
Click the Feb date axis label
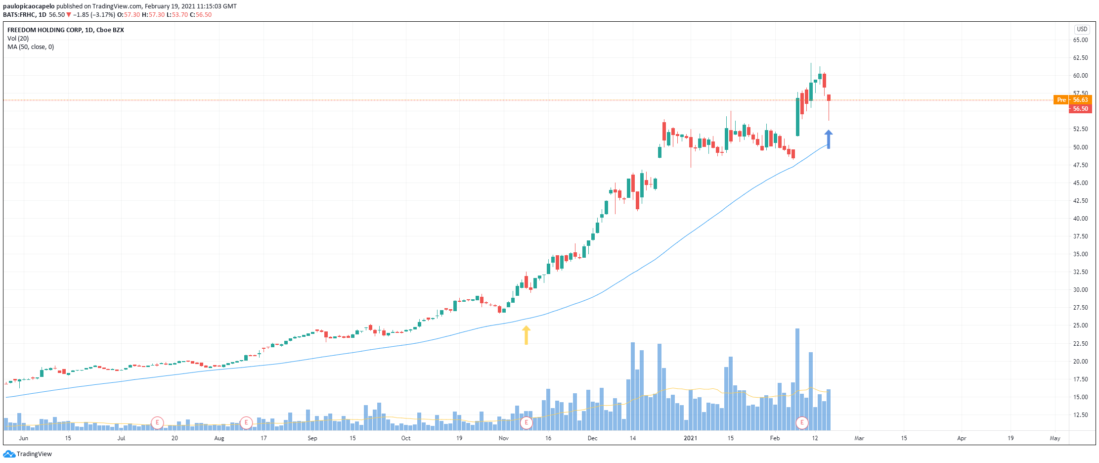[x=775, y=438]
